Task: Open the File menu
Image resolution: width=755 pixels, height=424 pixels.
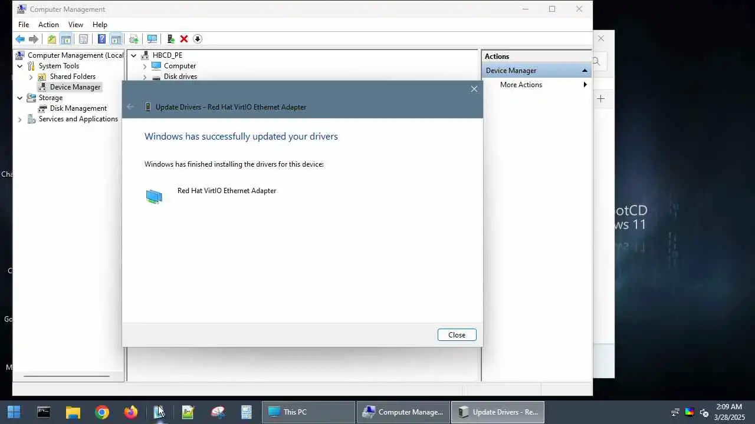Action: click(24, 25)
